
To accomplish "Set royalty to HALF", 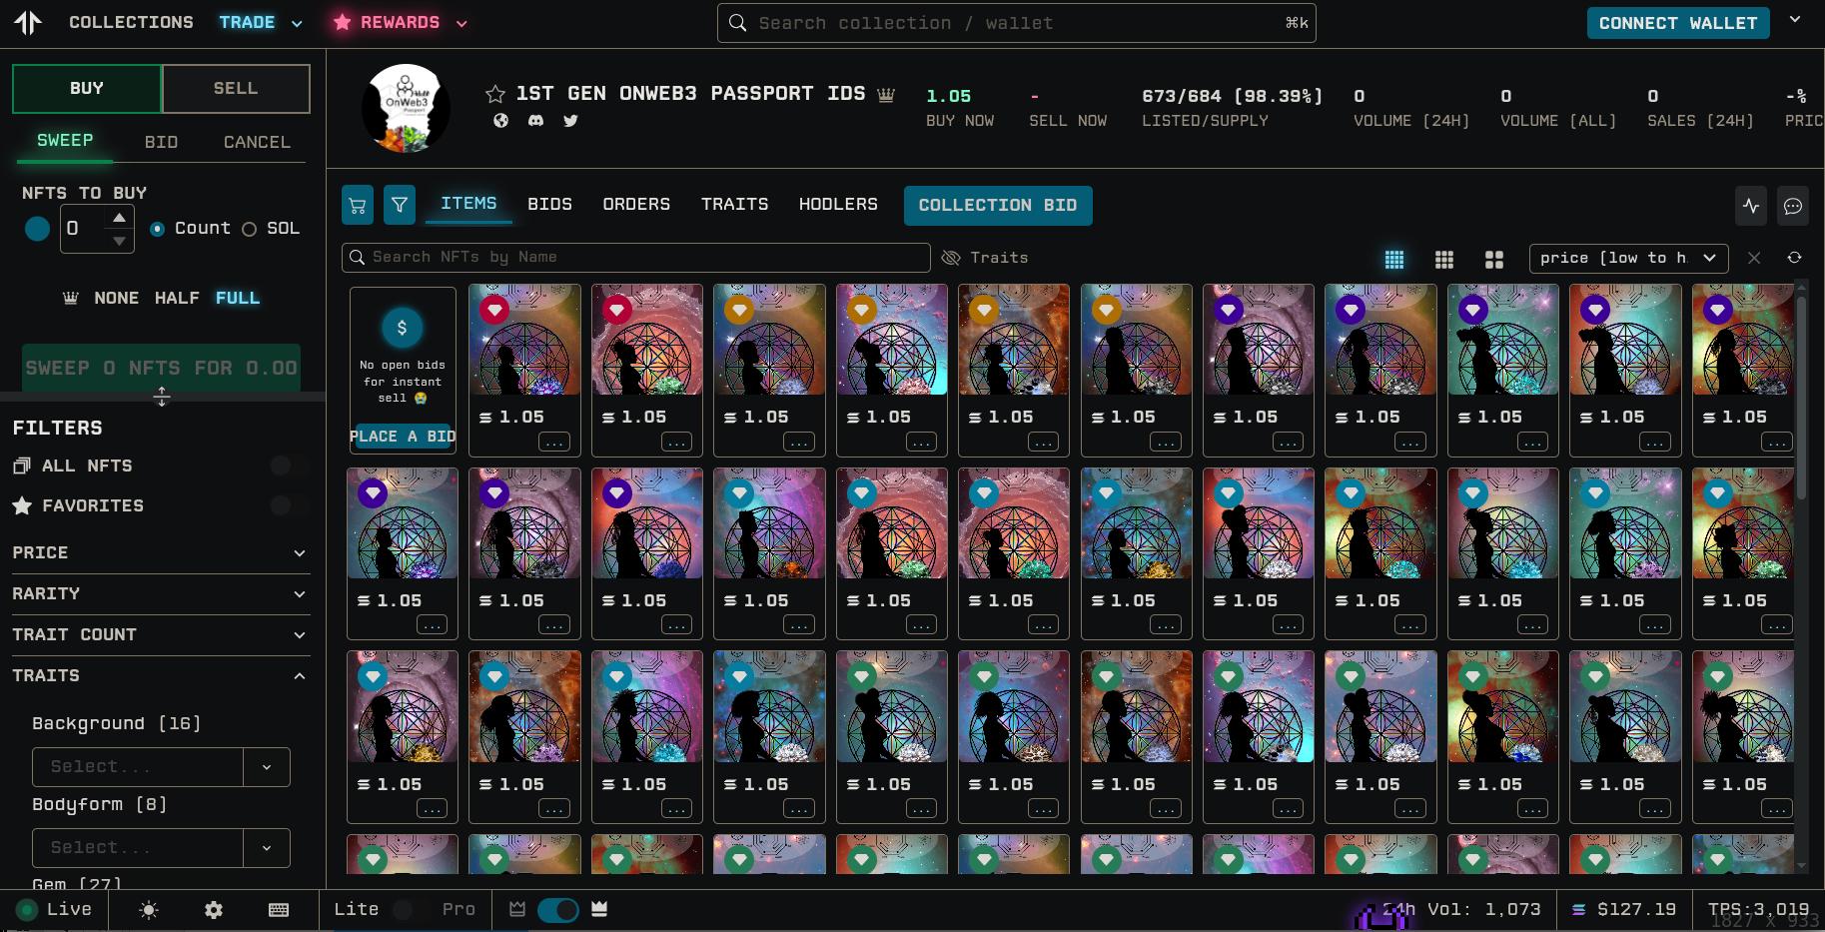I will click(176, 298).
